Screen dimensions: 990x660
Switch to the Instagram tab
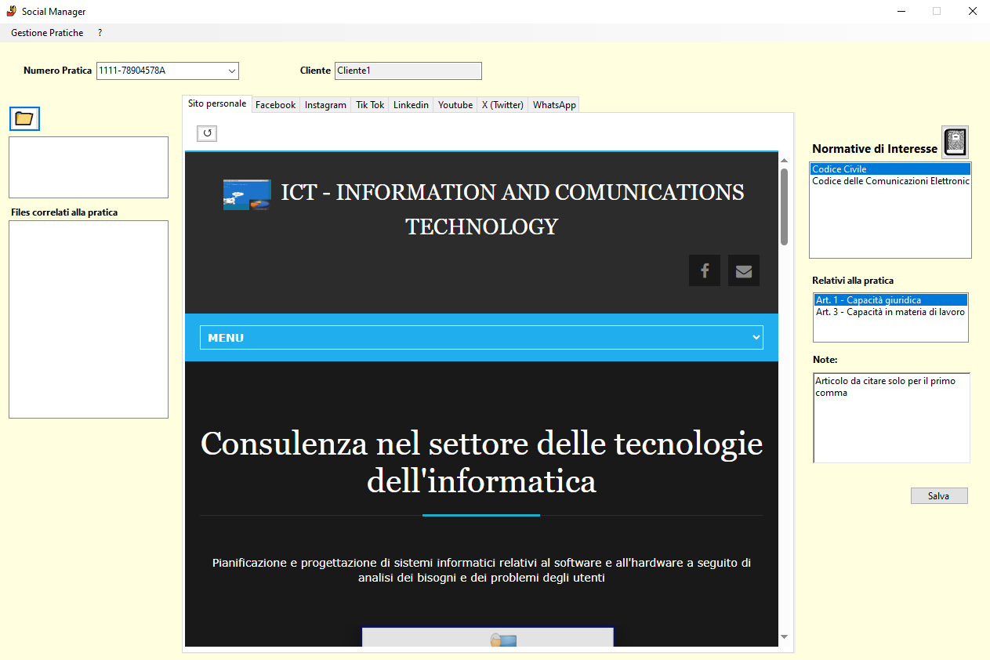click(325, 105)
